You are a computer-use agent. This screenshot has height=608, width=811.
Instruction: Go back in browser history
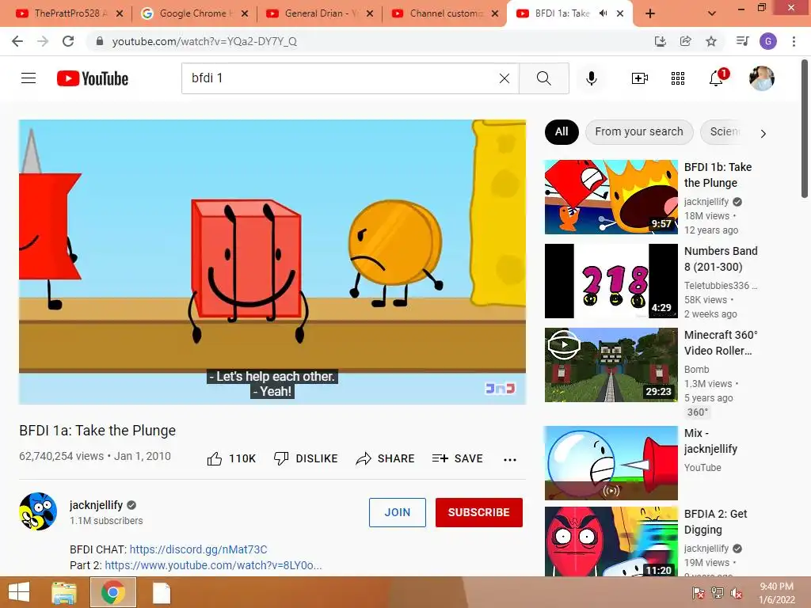point(17,41)
